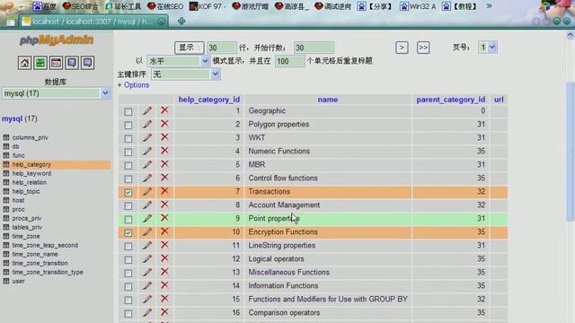
Task: Open a new browser tab with plus
Action: point(181,22)
